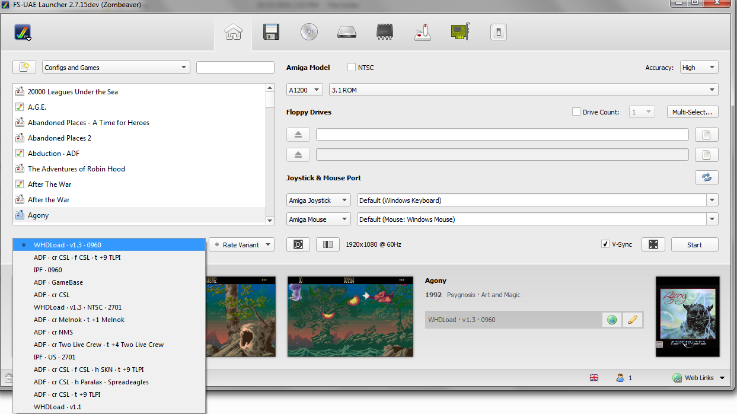
Task: Expand the 3.1 ROM dropdown
Action: 524,90
